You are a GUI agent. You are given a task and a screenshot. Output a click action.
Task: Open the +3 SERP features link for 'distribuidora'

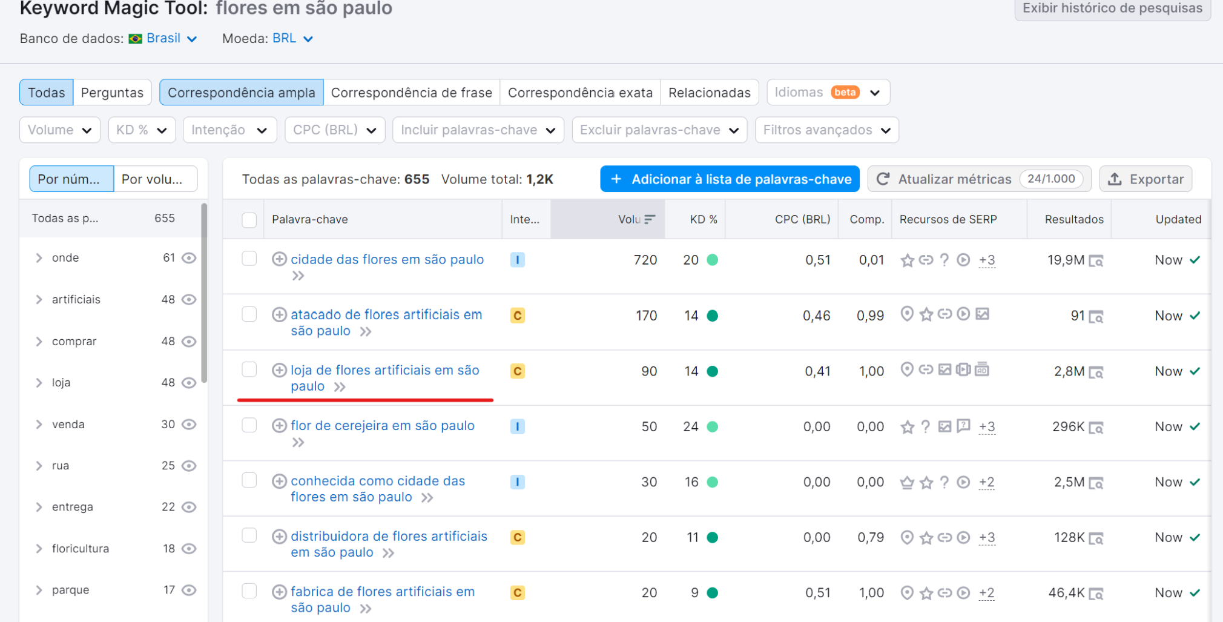(987, 538)
